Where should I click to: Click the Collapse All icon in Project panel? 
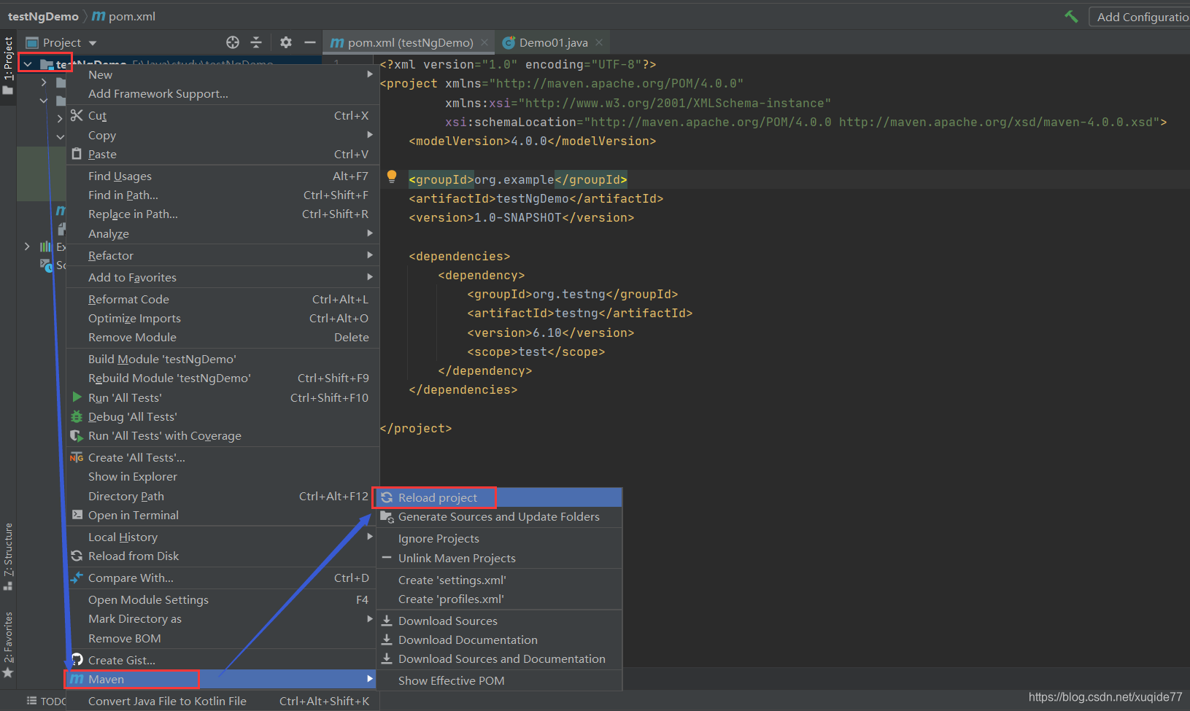[256, 42]
